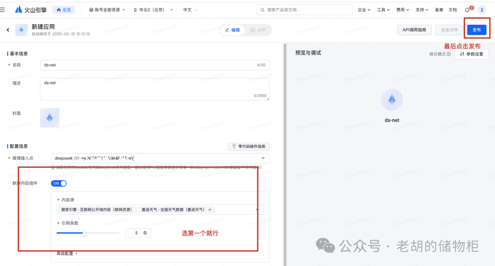Screen dimensions: 495x266
Task: Open the 费用 top menu
Action: pos(402,10)
